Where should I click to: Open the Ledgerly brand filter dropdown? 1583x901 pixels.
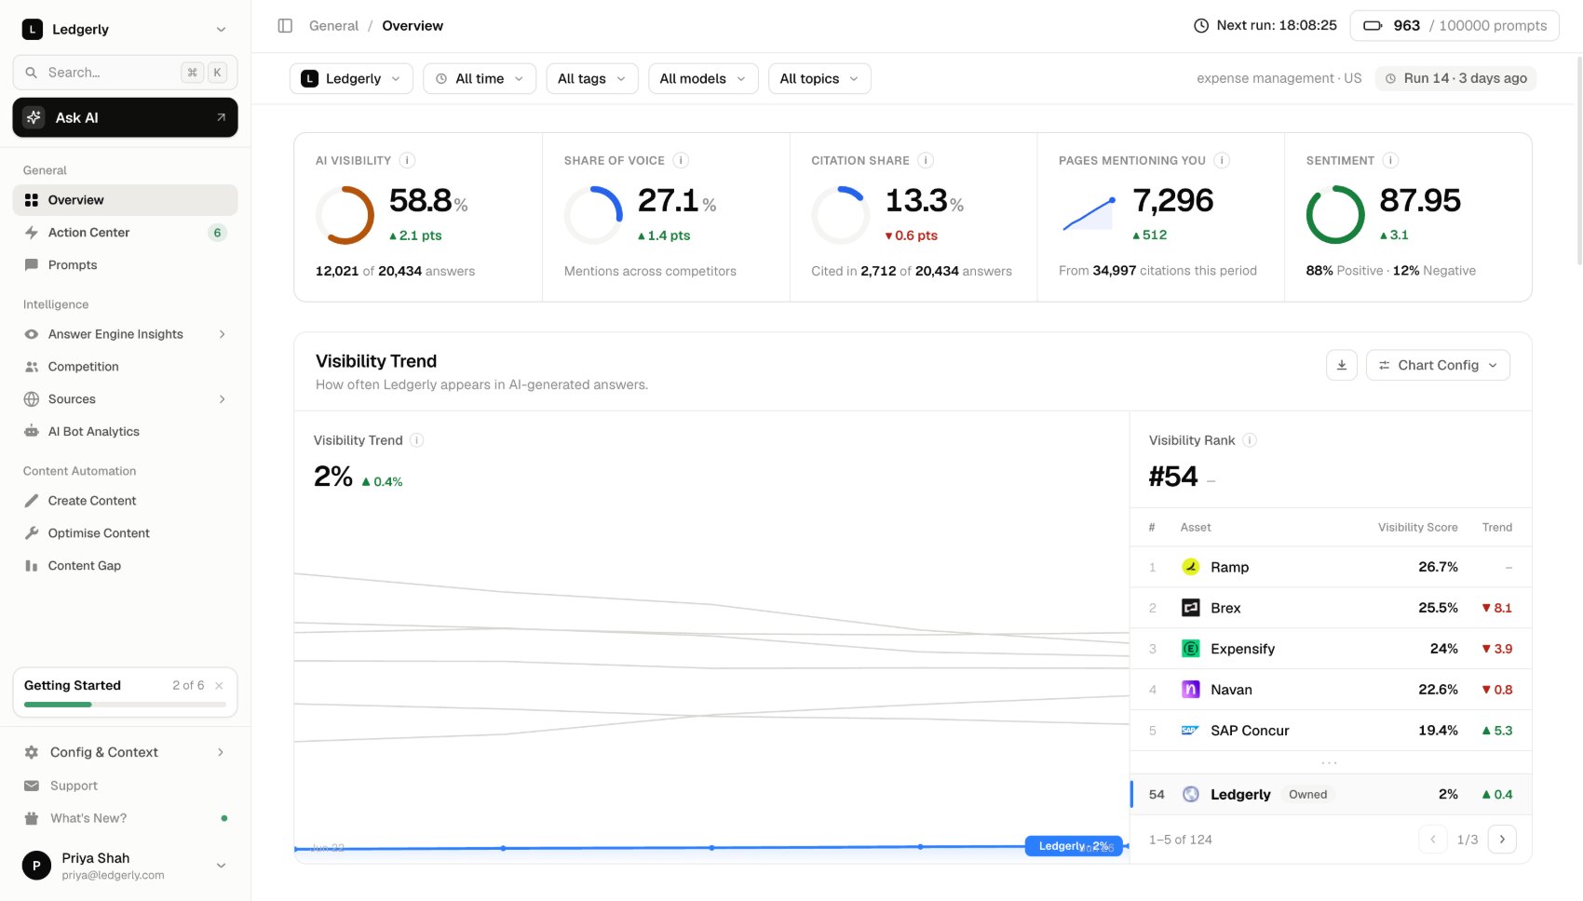(x=351, y=79)
